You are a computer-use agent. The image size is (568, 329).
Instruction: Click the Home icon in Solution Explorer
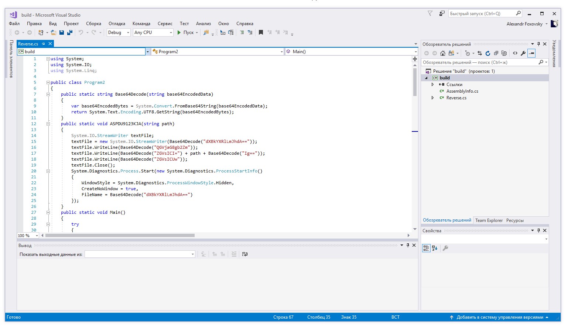point(442,53)
